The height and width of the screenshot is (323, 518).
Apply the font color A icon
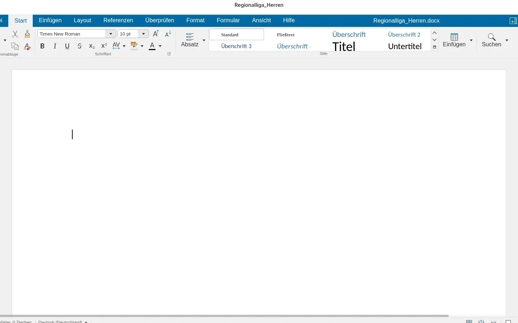coord(152,46)
